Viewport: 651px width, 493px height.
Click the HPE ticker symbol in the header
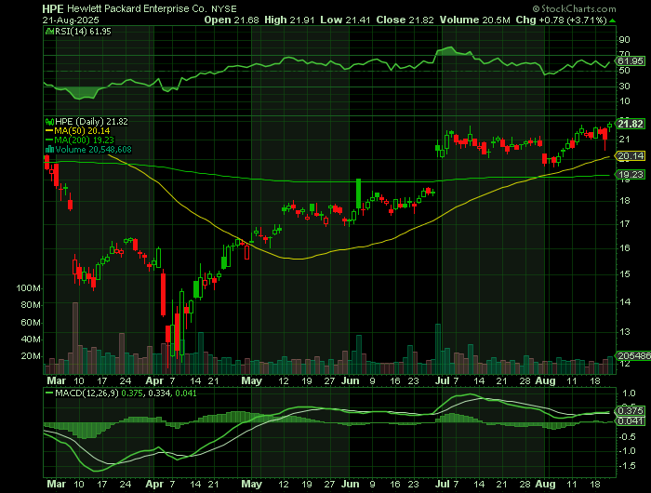[53, 8]
